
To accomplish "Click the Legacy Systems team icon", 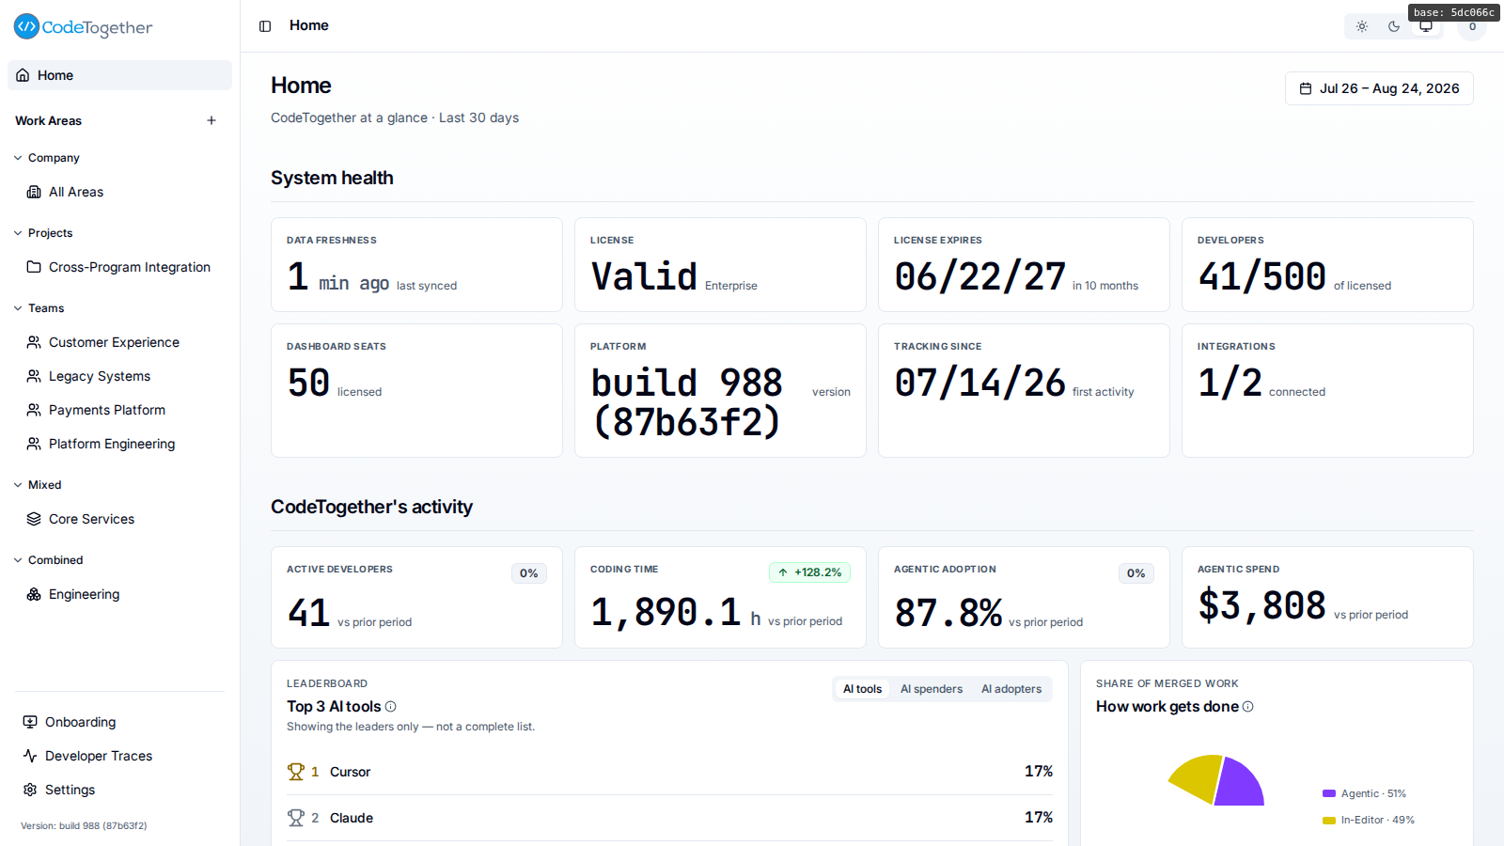I will (x=34, y=376).
